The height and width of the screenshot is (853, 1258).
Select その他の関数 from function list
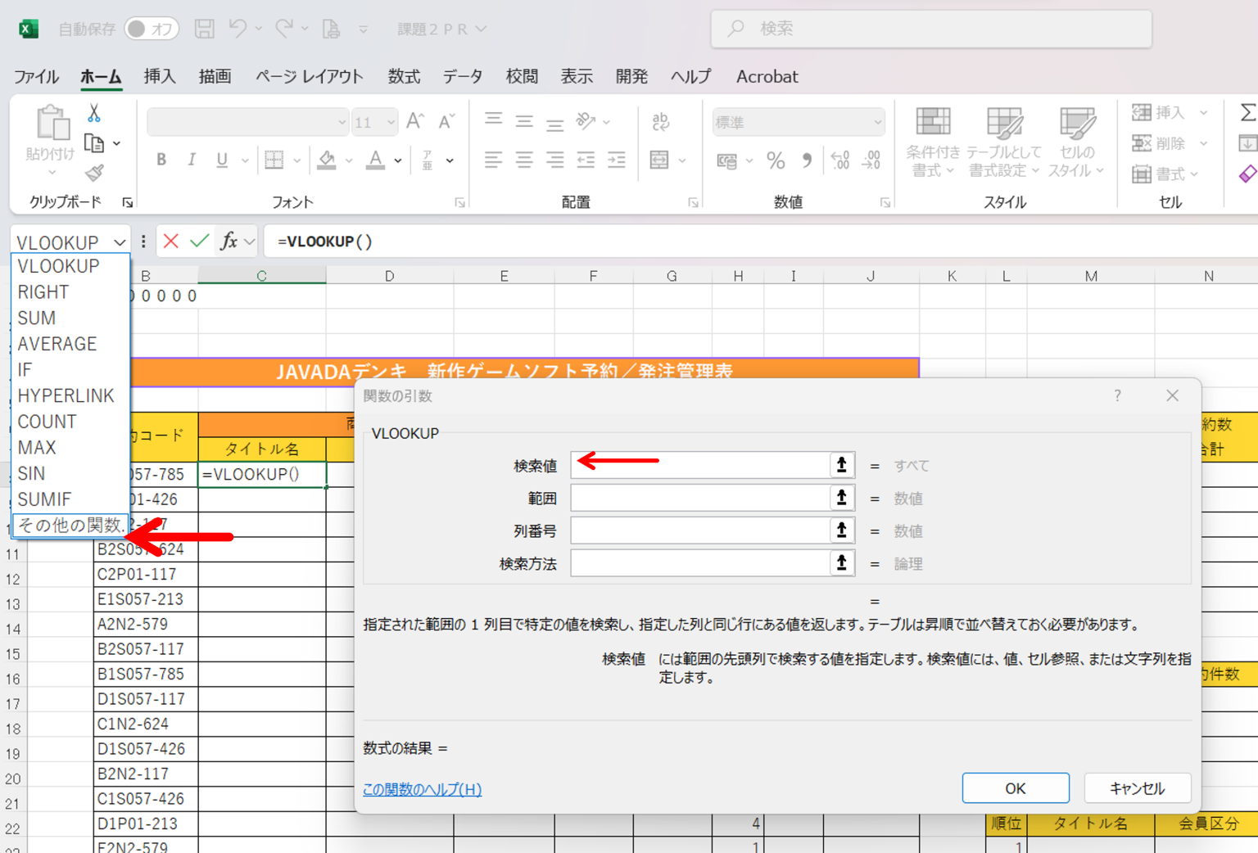70,526
